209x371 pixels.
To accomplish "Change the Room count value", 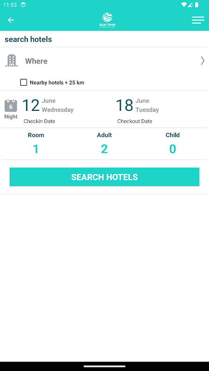I will click(36, 149).
